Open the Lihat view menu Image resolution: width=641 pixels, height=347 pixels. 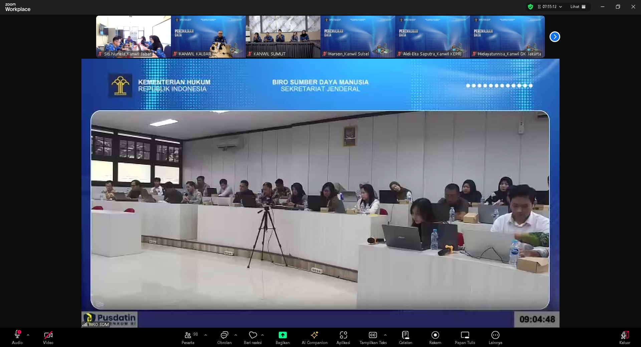[578, 7]
